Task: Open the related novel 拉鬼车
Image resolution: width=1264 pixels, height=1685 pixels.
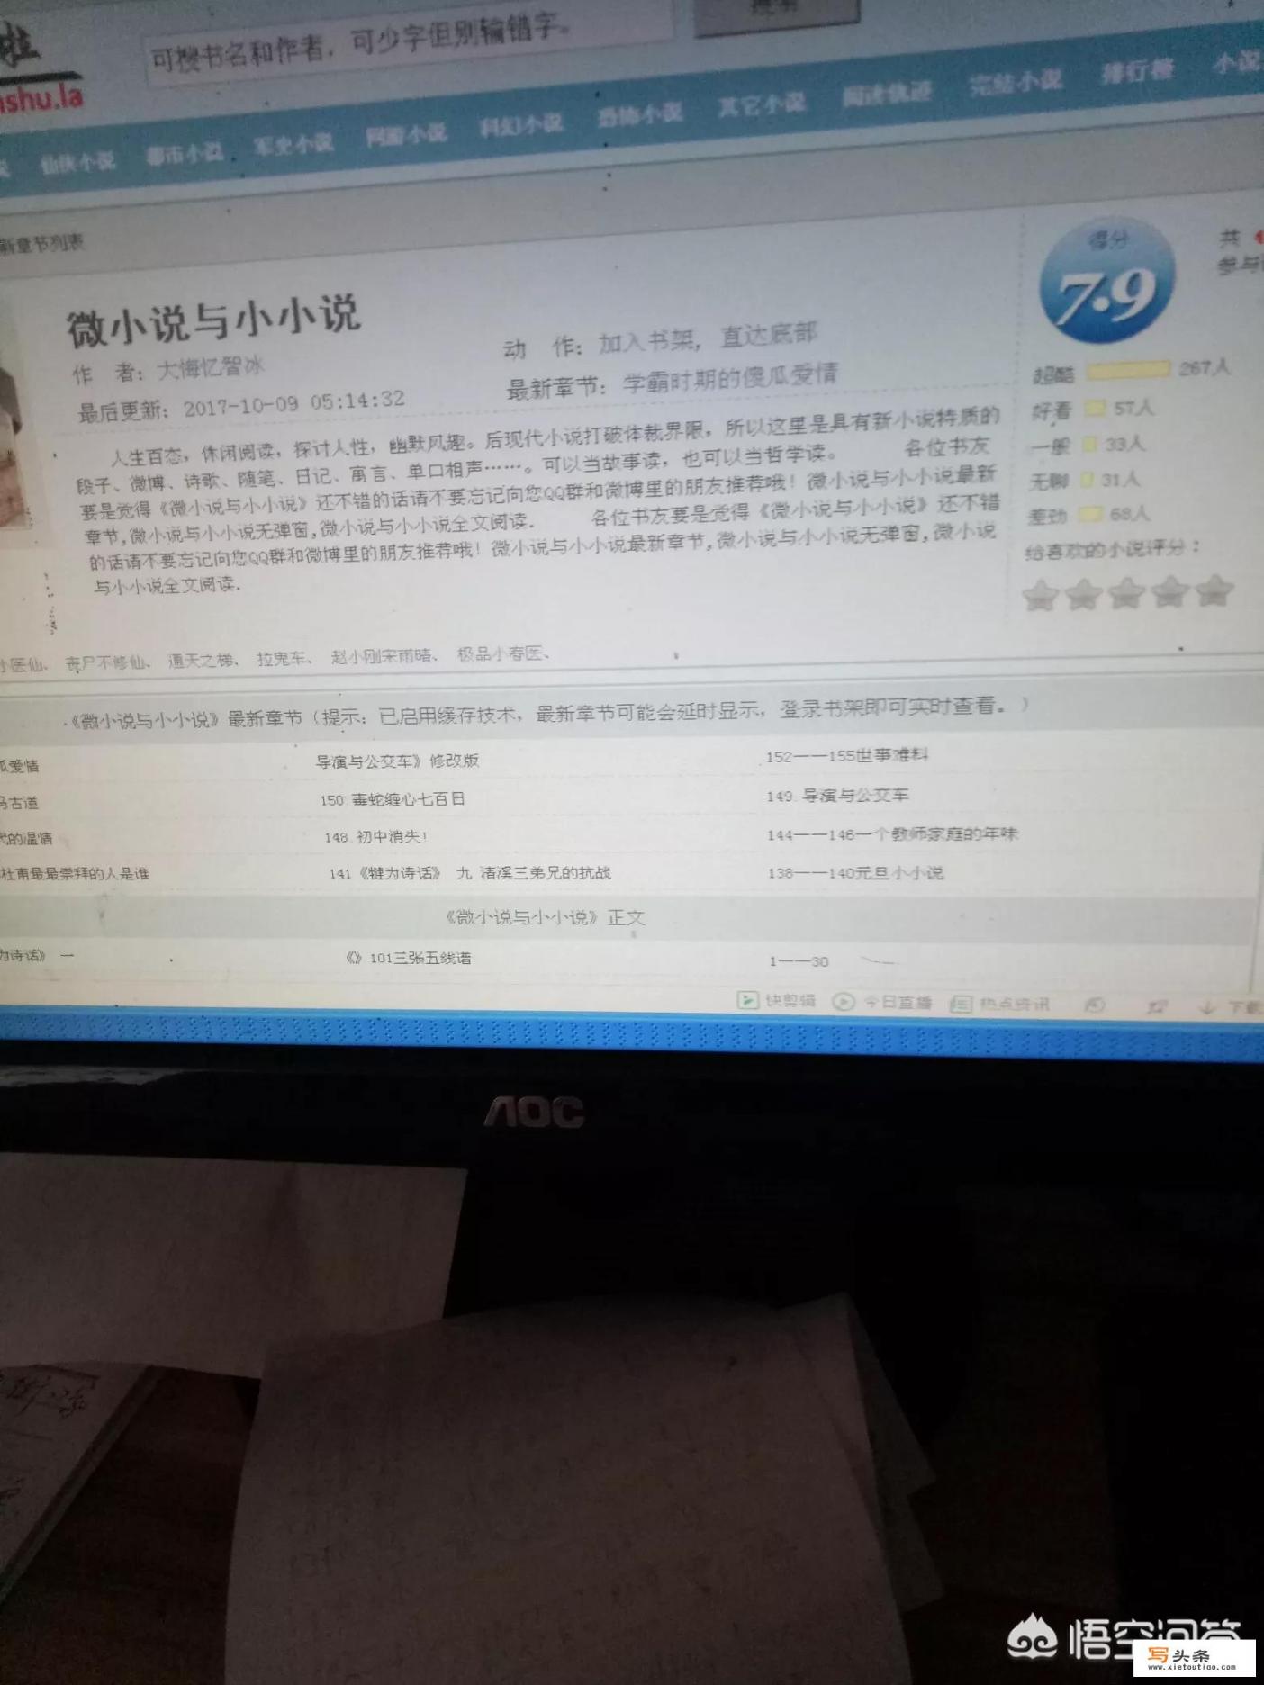Action: tap(282, 658)
